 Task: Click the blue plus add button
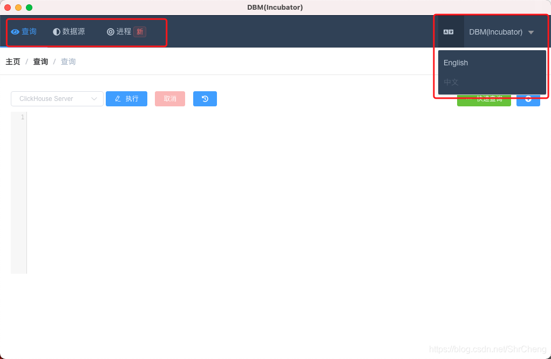(528, 99)
